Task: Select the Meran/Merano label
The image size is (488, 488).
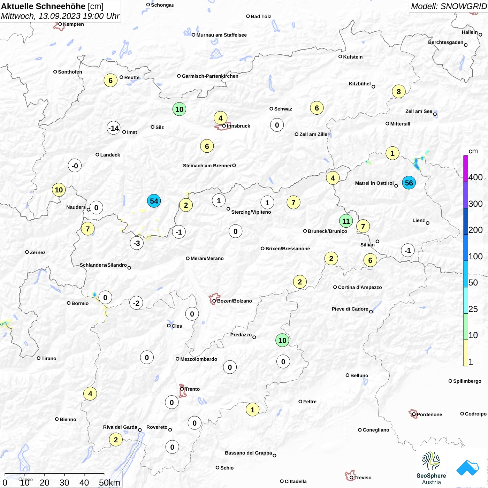Action: pyautogui.click(x=207, y=258)
